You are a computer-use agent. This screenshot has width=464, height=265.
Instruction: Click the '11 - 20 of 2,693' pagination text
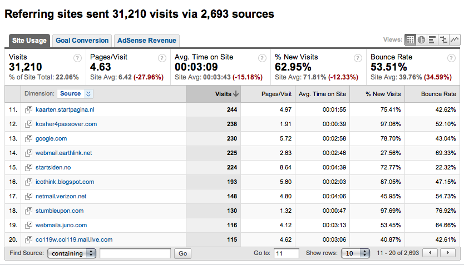398,253
